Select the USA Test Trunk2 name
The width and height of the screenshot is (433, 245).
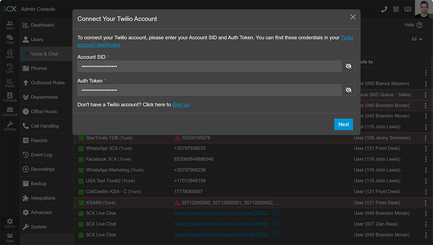coord(110,181)
